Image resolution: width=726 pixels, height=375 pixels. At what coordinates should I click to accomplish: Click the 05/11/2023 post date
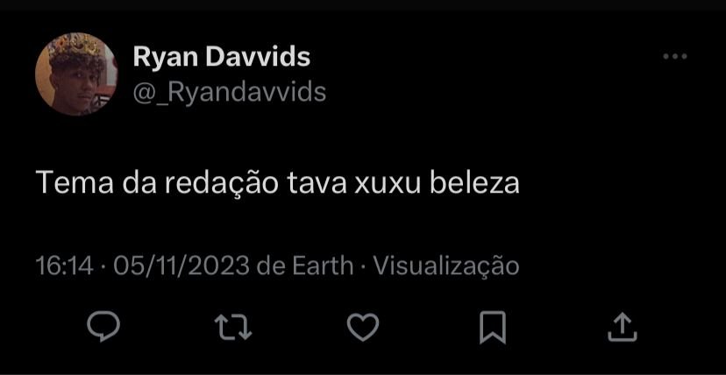pos(181,266)
